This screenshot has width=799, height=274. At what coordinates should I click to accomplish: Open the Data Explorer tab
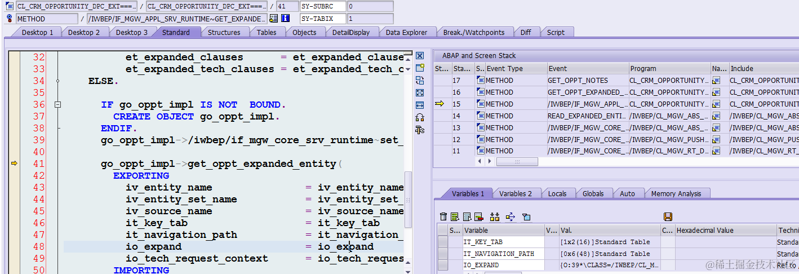coord(406,32)
